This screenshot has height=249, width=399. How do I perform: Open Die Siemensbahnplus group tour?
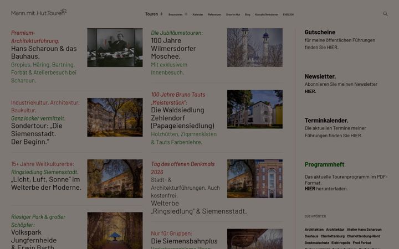tap(184, 241)
